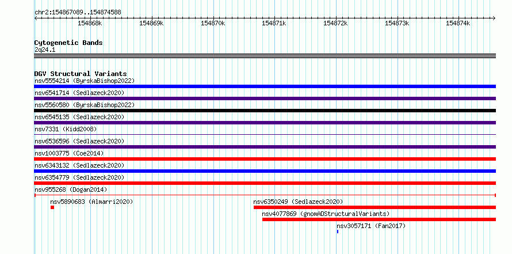Image resolution: width=512 pixels, height=254 pixels.
Task: Click the red bar under nsv4077869
Action: pos(379,219)
